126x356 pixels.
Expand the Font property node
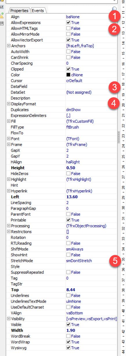[9, 139]
